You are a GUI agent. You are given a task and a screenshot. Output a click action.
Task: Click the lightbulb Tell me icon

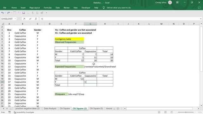tap(104, 8)
